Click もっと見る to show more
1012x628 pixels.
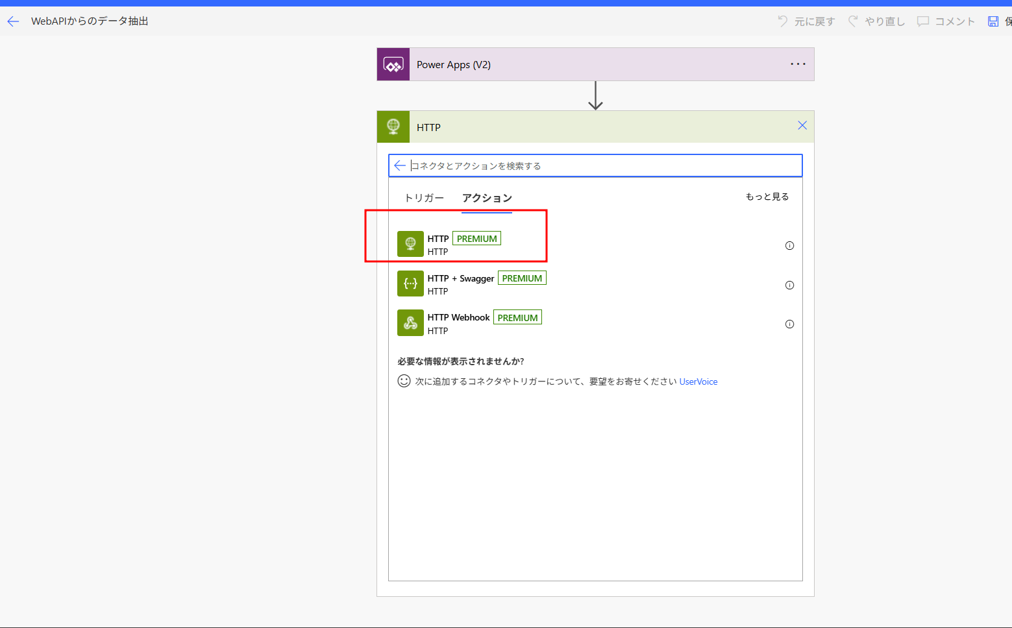pos(767,197)
